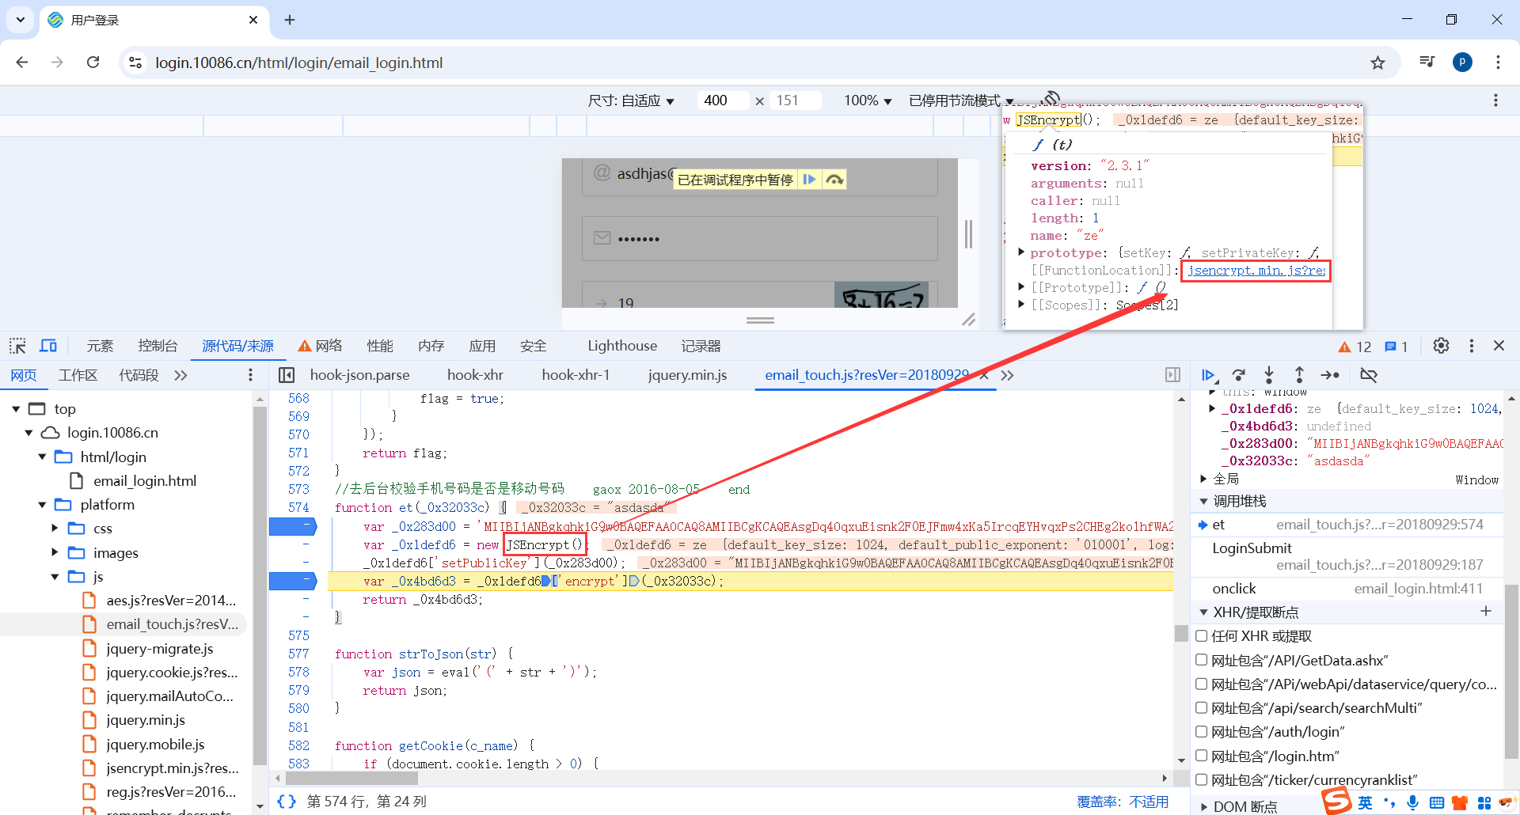The height and width of the screenshot is (815, 1520).
Task: Collapse the top frame tree node
Action: click(x=16, y=409)
